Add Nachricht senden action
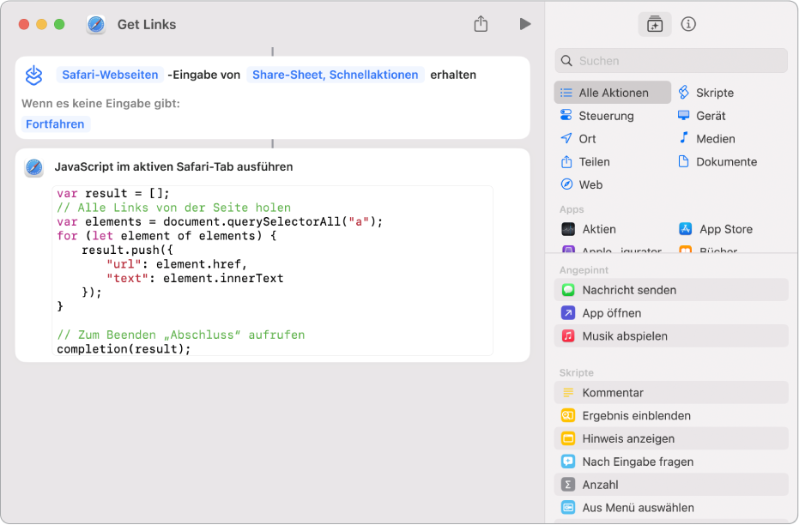 671,290
